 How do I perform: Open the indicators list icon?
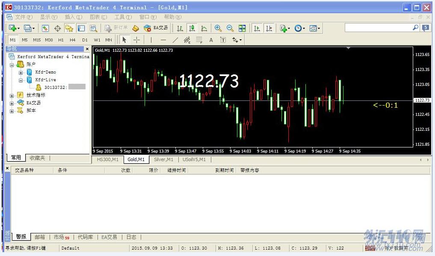pos(283,28)
